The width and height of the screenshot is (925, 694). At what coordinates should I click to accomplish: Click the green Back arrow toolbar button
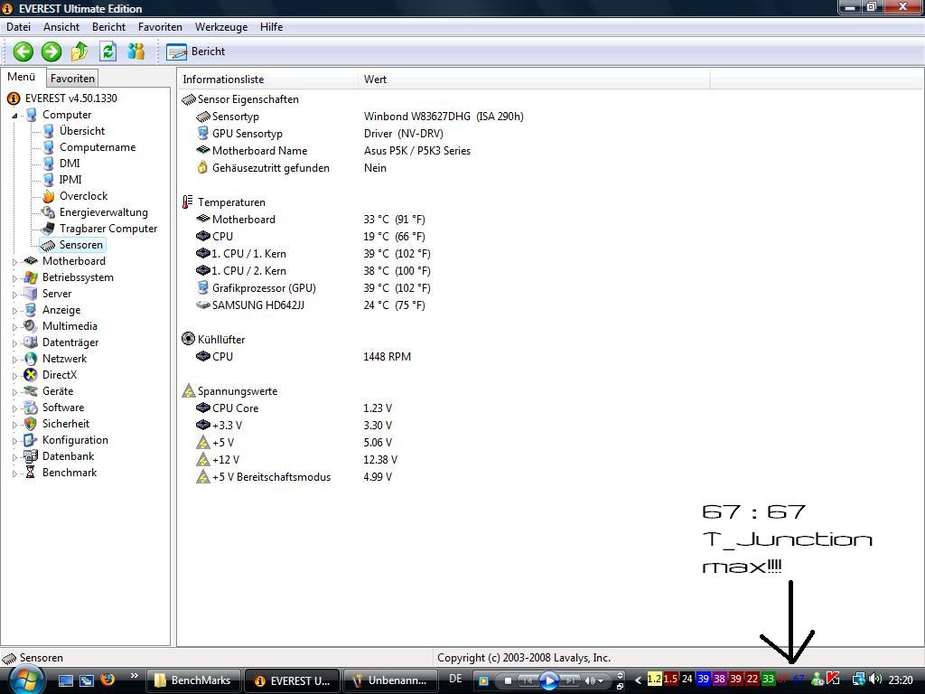pos(23,52)
